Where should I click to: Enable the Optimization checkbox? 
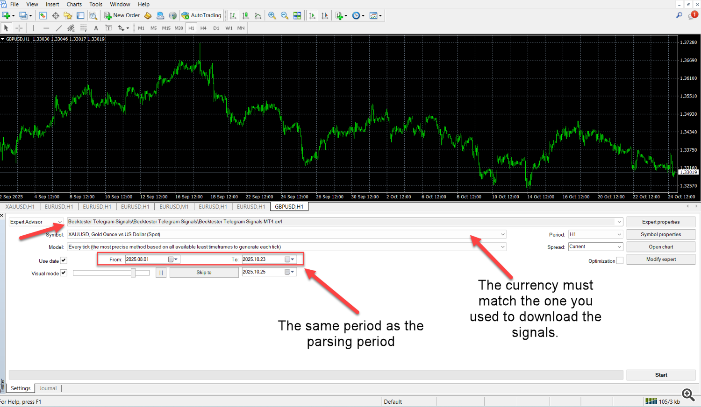click(x=620, y=261)
